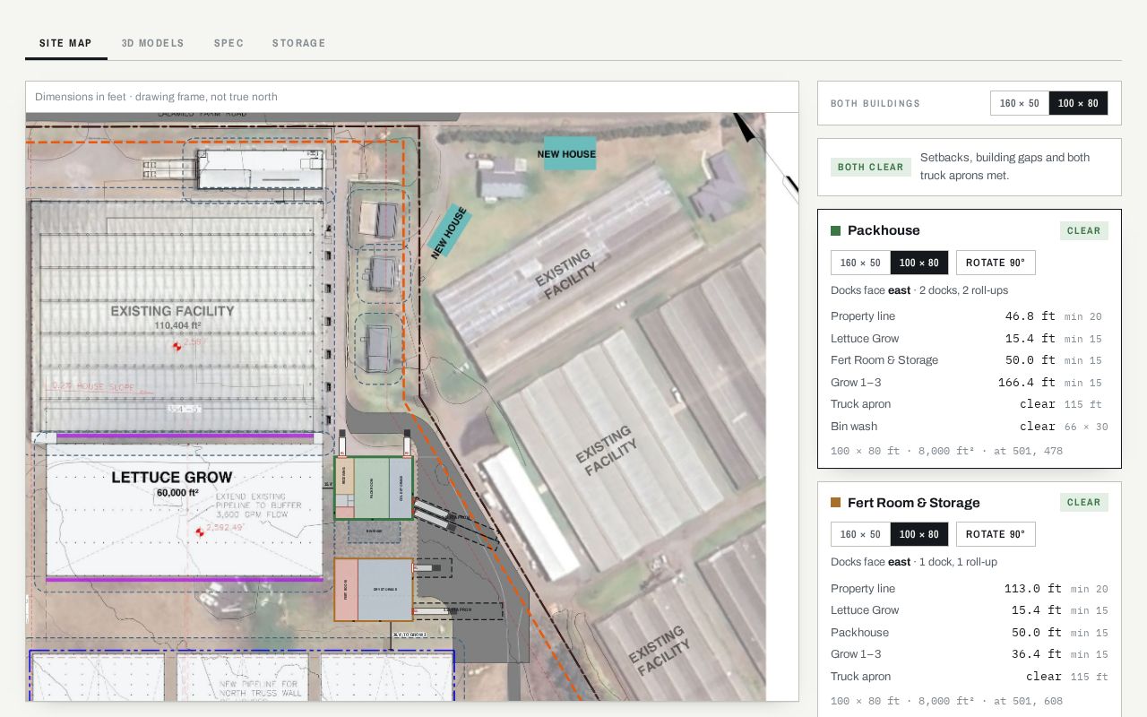Click the Packhouse Bin wash row
Screen dimensions: 1147x717
click(970, 427)
